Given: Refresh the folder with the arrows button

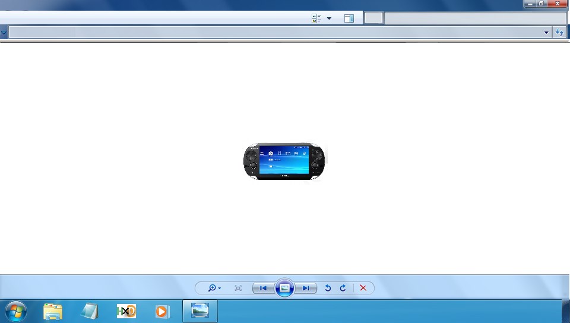Looking at the screenshot, I should coord(559,32).
